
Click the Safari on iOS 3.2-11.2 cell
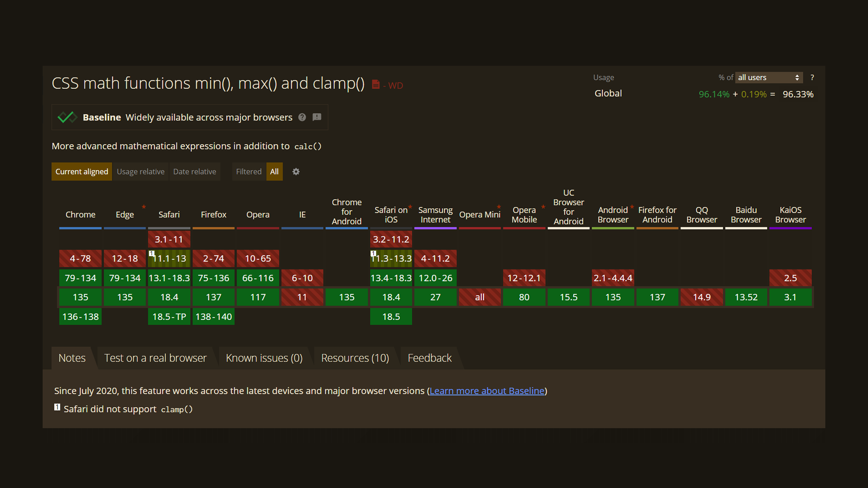point(391,239)
